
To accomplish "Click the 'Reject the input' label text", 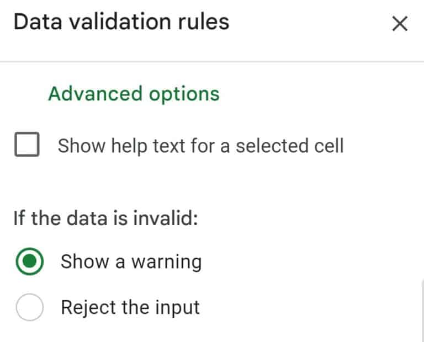I will pos(130,307).
